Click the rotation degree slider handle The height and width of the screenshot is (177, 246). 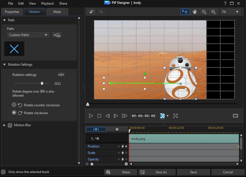[x=42, y=83]
